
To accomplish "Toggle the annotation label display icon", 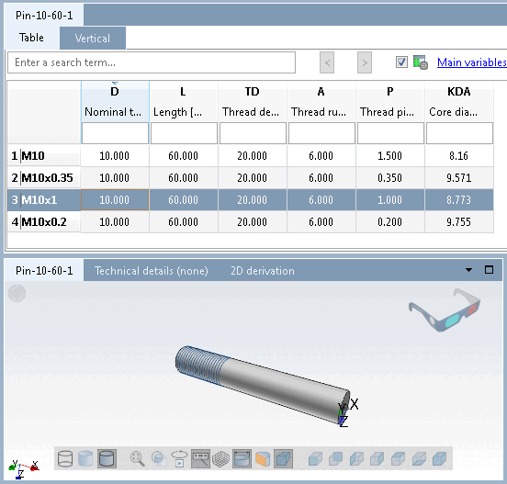I will (x=200, y=459).
